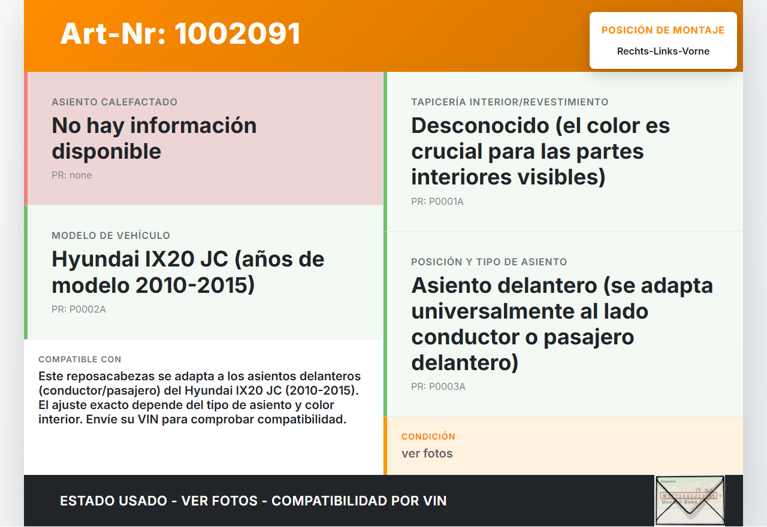The height and width of the screenshot is (527, 767).
Task: Click the "TAPICERÍA INTERIOR/REVESTIMIENTO" label
Action: pos(510,102)
